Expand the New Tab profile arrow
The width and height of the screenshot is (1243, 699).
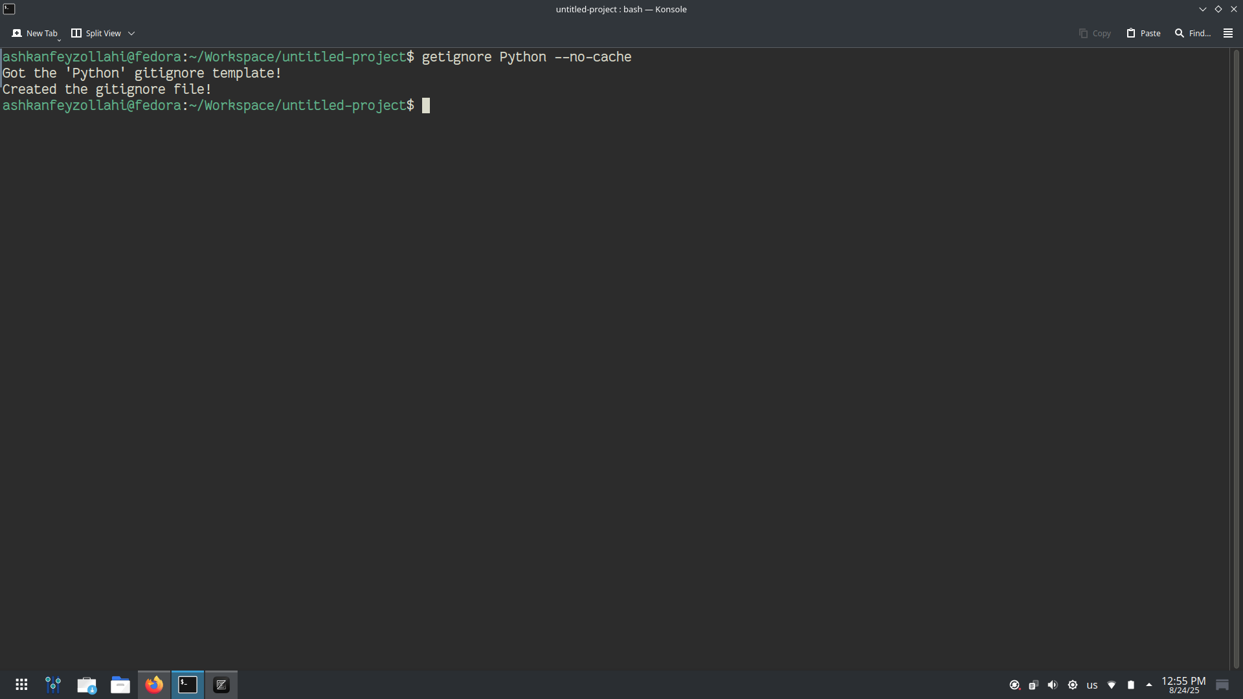pyautogui.click(x=59, y=39)
